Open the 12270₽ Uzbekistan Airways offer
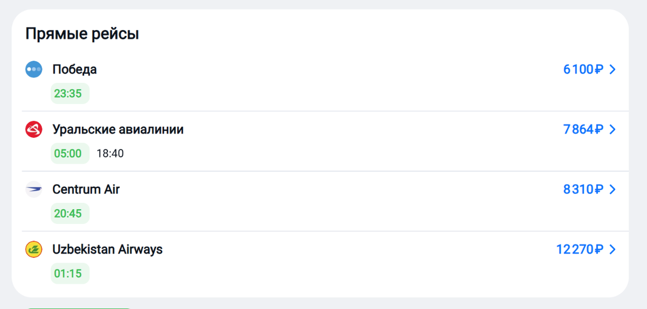This screenshot has width=647, height=309. 579,249
